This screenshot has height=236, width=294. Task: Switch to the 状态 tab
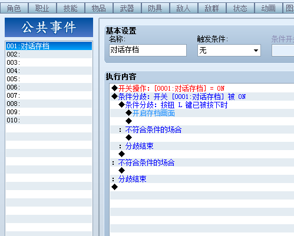point(240,8)
